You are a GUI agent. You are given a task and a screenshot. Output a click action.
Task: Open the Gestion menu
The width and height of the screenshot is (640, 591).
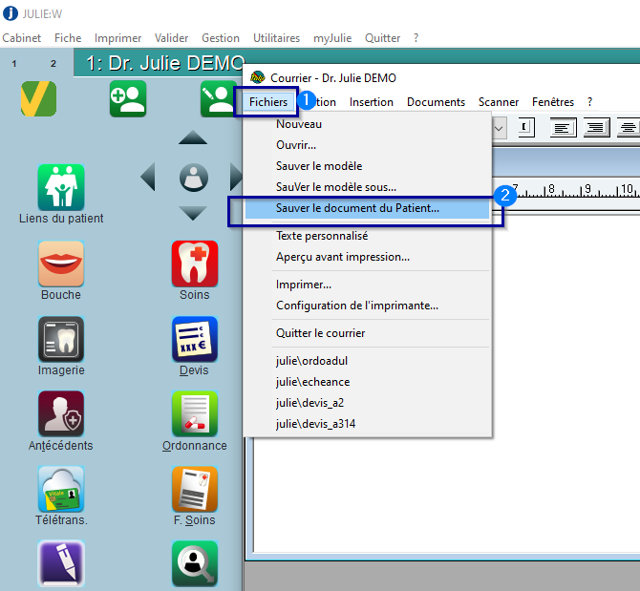pos(221,38)
